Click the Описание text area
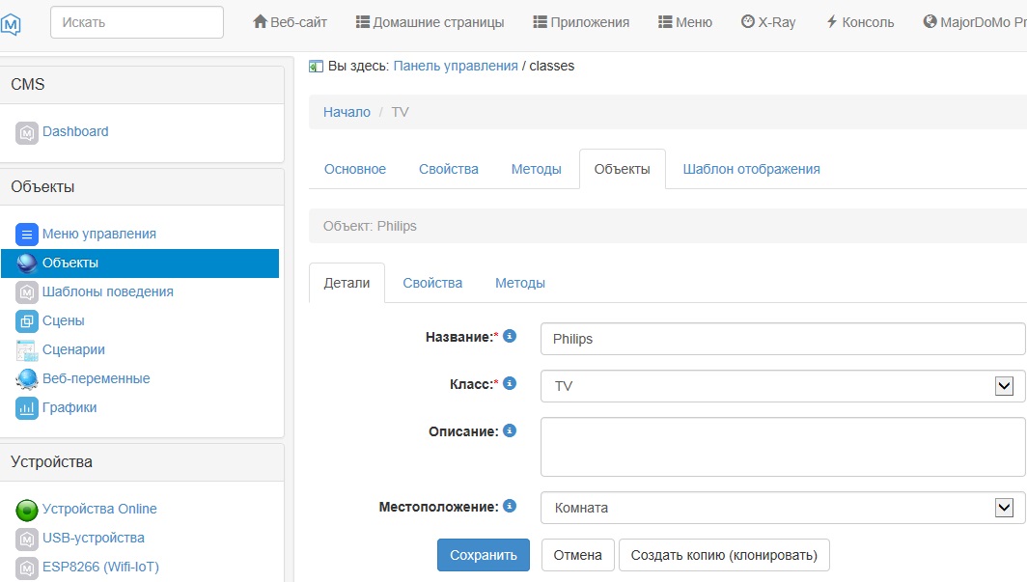The image size is (1027, 582). tap(782, 447)
